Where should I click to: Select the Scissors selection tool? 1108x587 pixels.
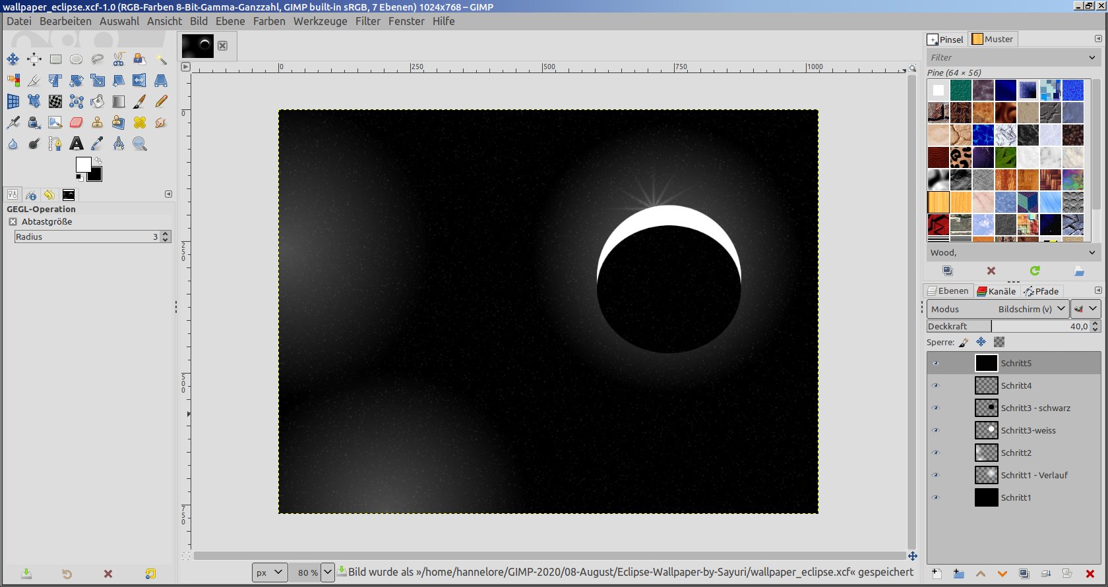click(119, 59)
